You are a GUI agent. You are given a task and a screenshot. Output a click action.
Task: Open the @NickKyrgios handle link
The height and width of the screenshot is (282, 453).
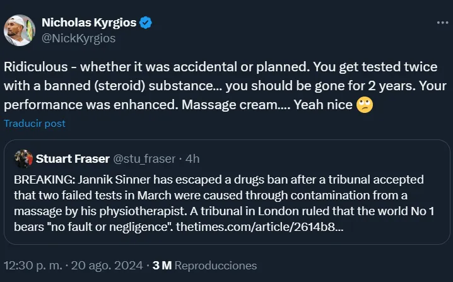[78, 38]
